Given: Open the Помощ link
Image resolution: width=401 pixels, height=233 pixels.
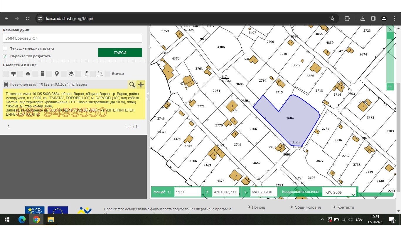Looking at the screenshot, I should point(259,207).
